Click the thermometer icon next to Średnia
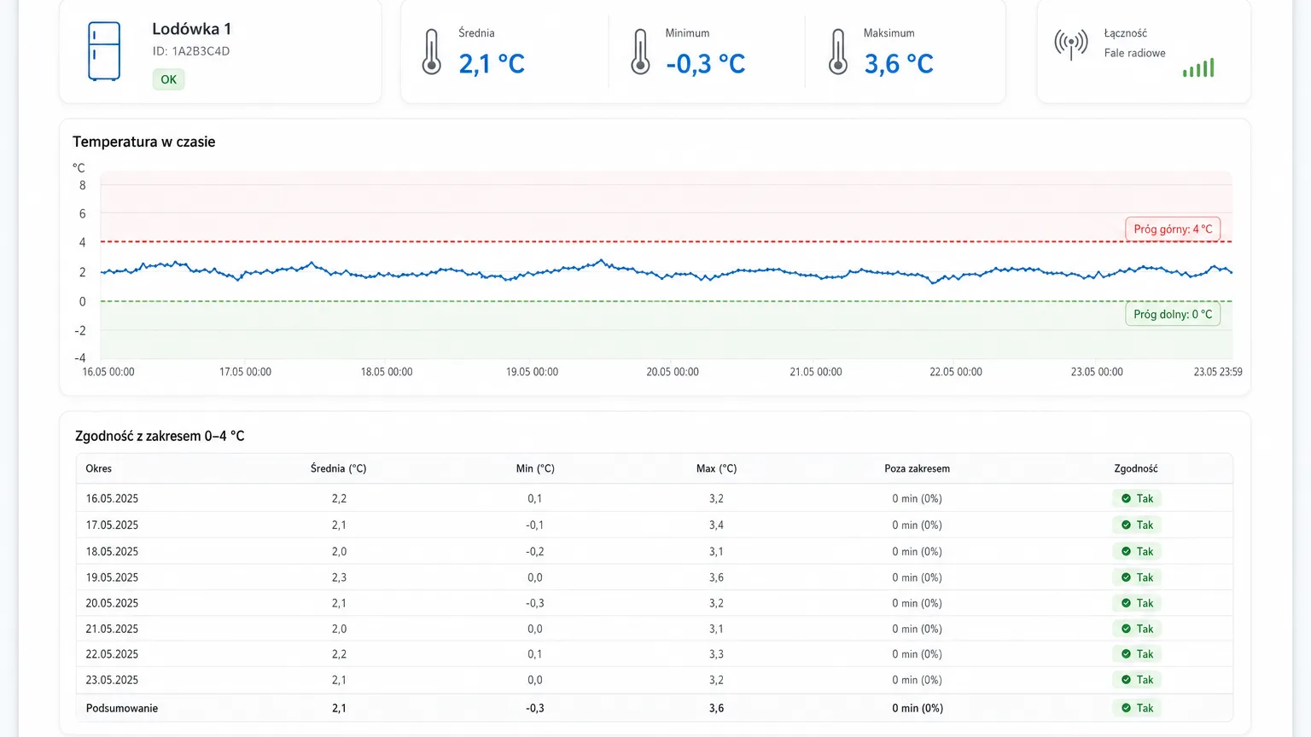The image size is (1311, 737). (x=432, y=52)
